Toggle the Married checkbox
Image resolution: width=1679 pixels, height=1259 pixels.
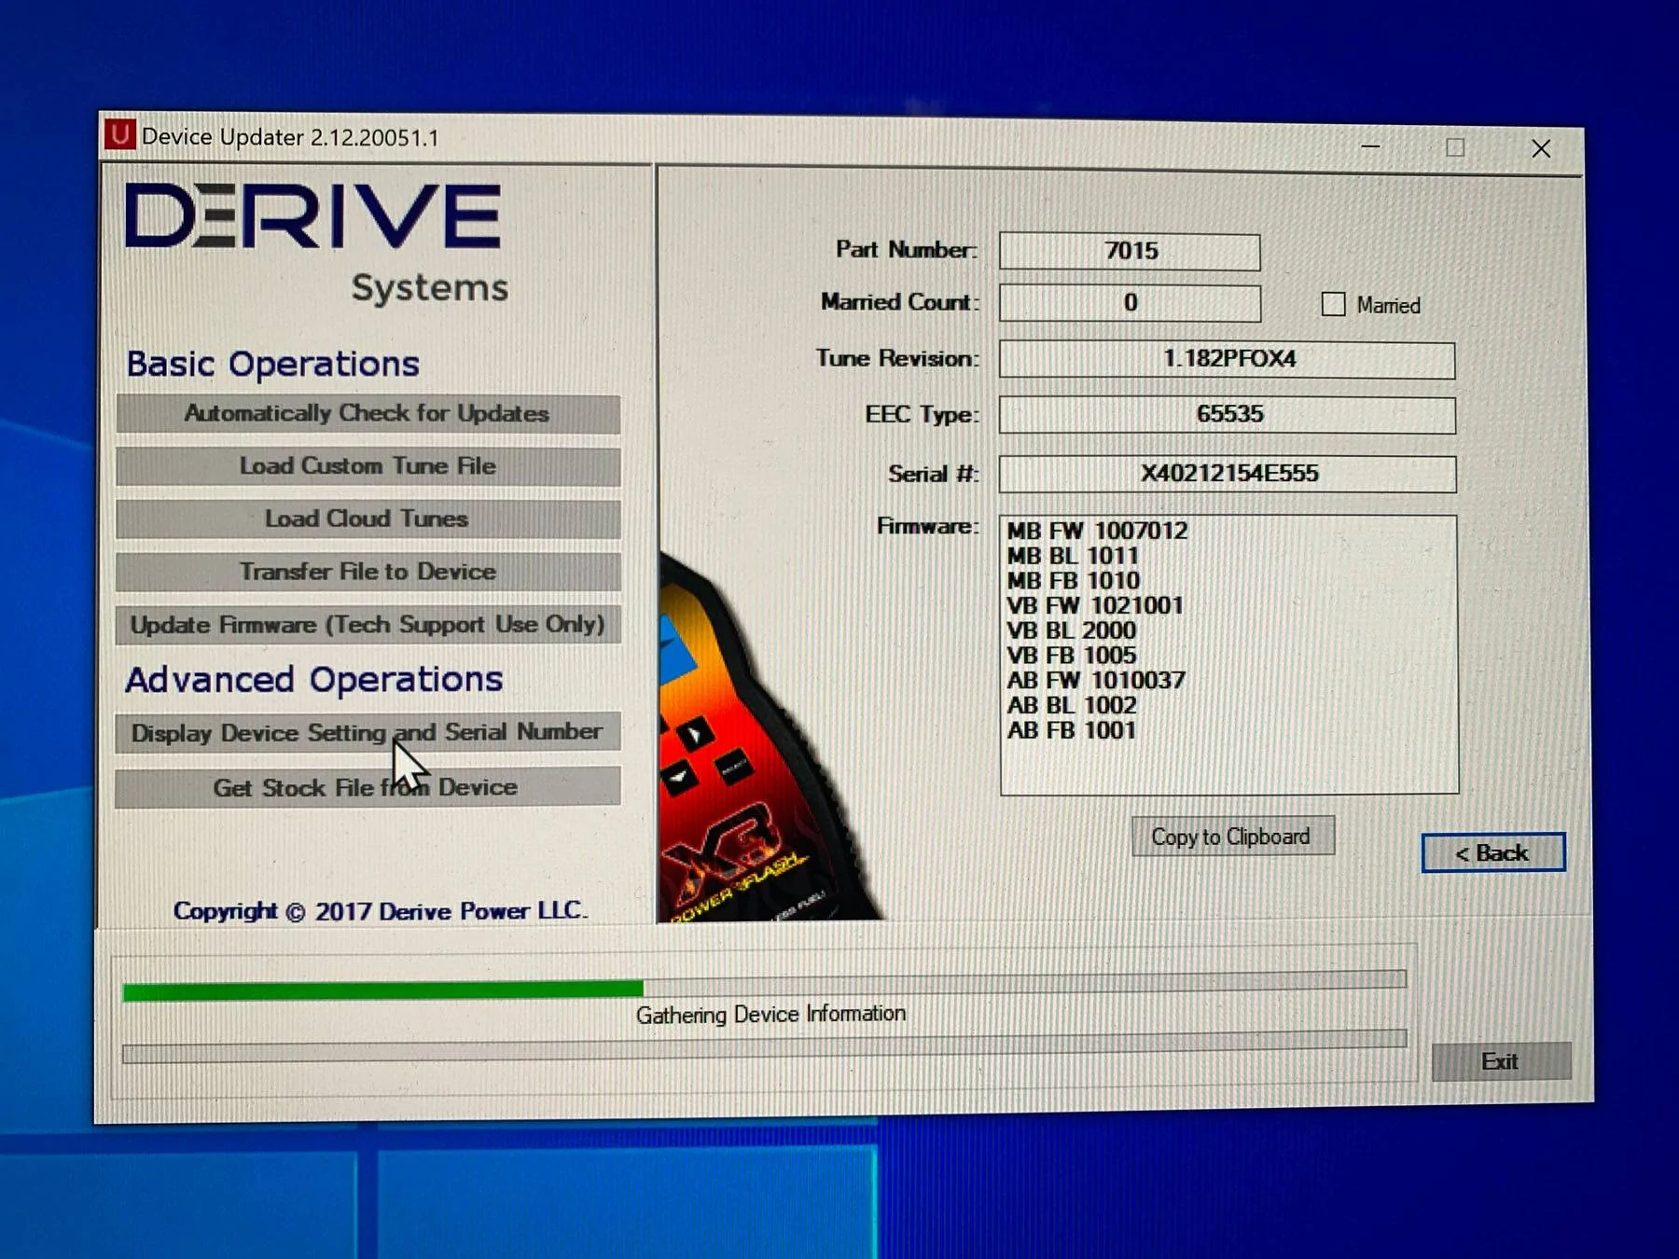(x=1334, y=304)
